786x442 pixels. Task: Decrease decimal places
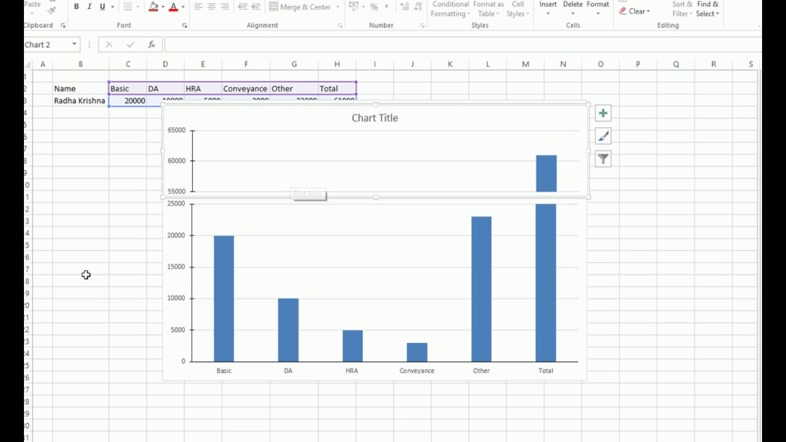tap(418, 7)
